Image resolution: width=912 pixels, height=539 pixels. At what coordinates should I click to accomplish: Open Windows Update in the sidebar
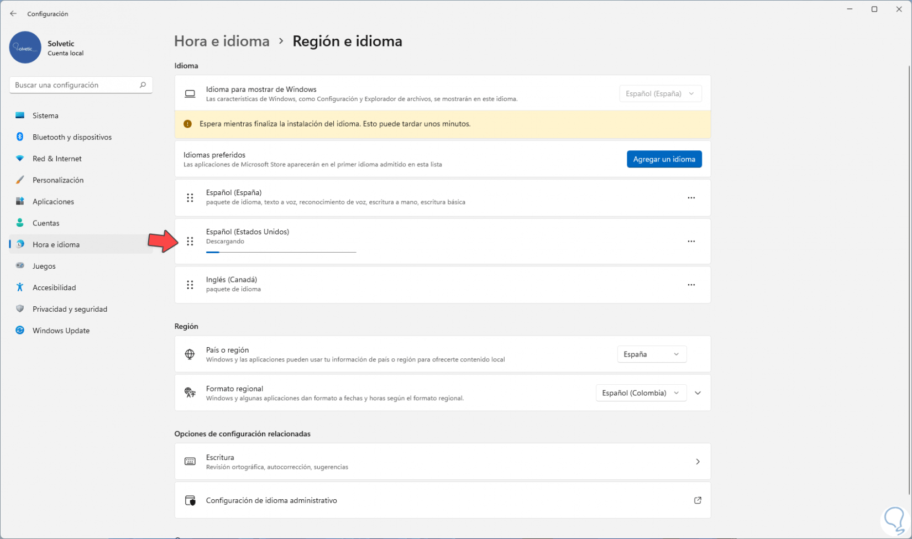coord(61,331)
